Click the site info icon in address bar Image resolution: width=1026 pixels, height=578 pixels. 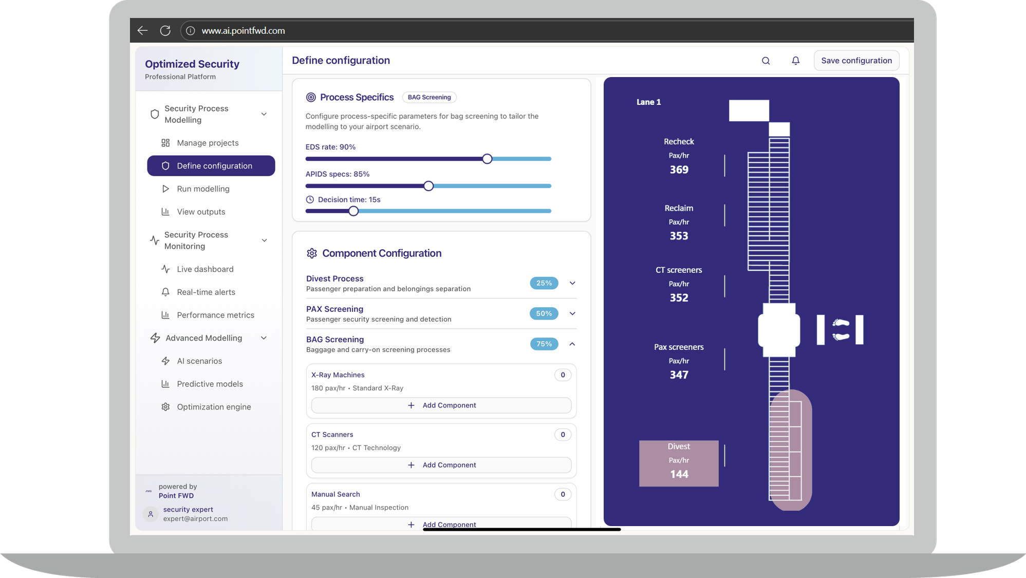pyautogui.click(x=191, y=31)
